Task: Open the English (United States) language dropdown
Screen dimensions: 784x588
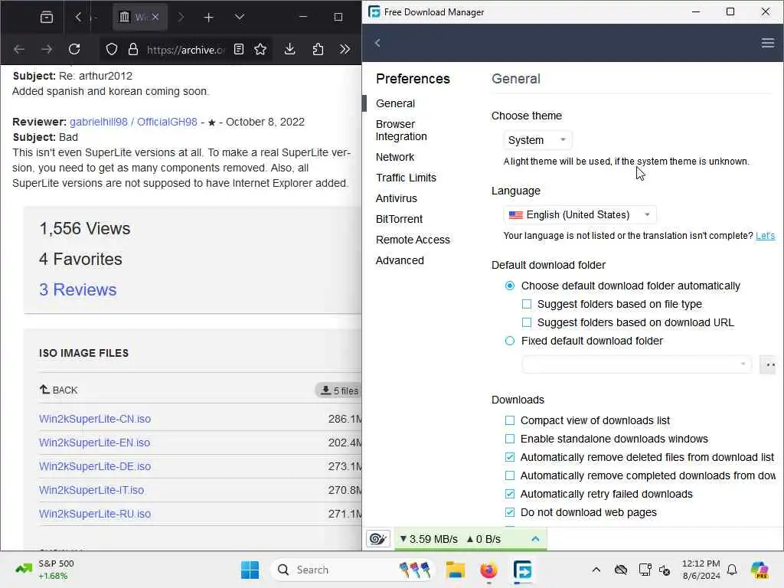Action: point(580,215)
